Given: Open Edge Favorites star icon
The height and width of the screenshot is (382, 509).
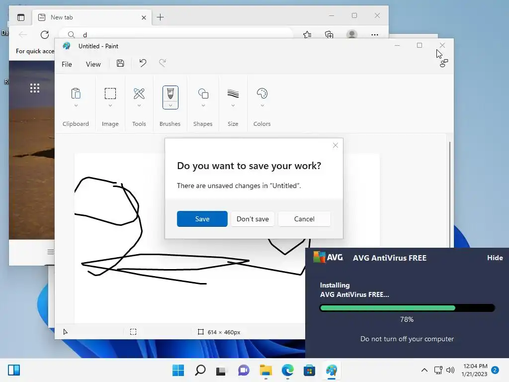Looking at the screenshot, I should pos(307,34).
